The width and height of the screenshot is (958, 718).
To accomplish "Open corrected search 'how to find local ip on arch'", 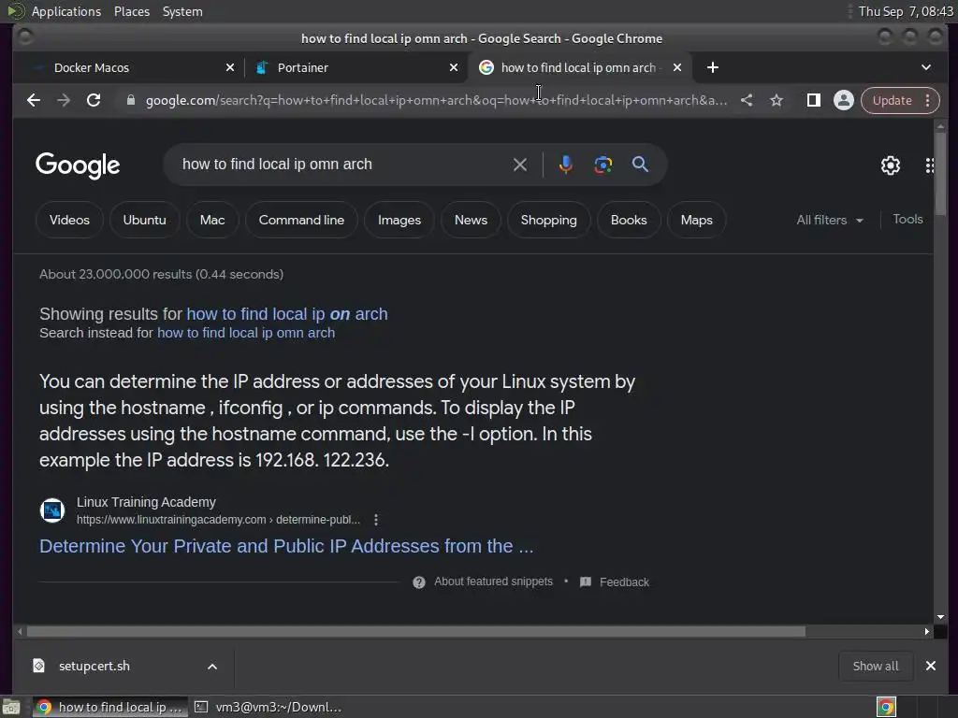I will click(x=286, y=314).
